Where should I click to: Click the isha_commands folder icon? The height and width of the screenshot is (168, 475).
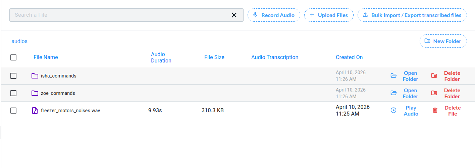[x=35, y=76]
